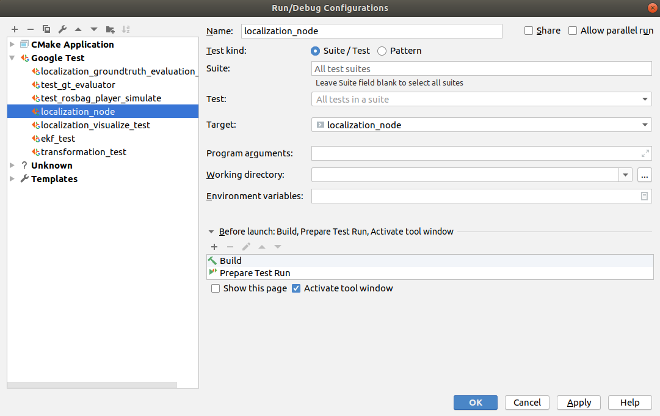Collapse the Before launch section
This screenshot has width=660, height=416.
[211, 232]
